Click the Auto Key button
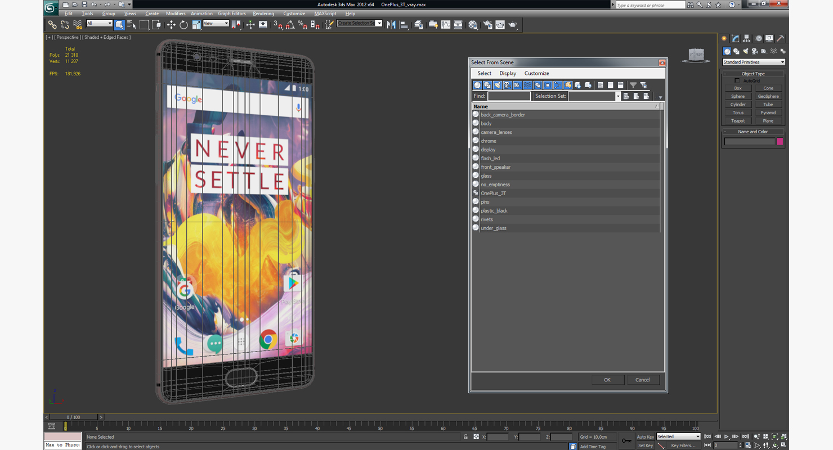The image size is (833, 450). click(646, 437)
